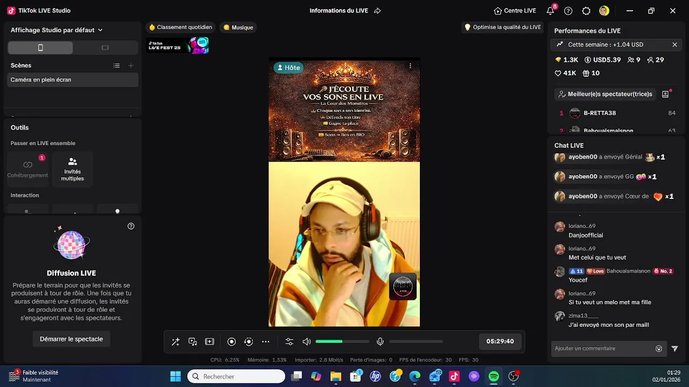Open the magic wand effects tool
The image size is (689, 387).
tap(175, 342)
